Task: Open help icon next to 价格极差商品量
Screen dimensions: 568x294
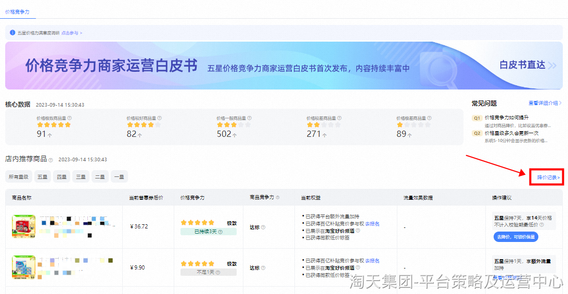Action: tap(429, 118)
